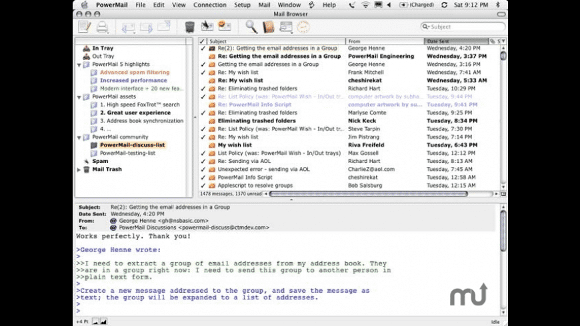The height and width of the screenshot is (326, 580).
Task: Sort messages by Subject column header
Action: click(x=276, y=41)
